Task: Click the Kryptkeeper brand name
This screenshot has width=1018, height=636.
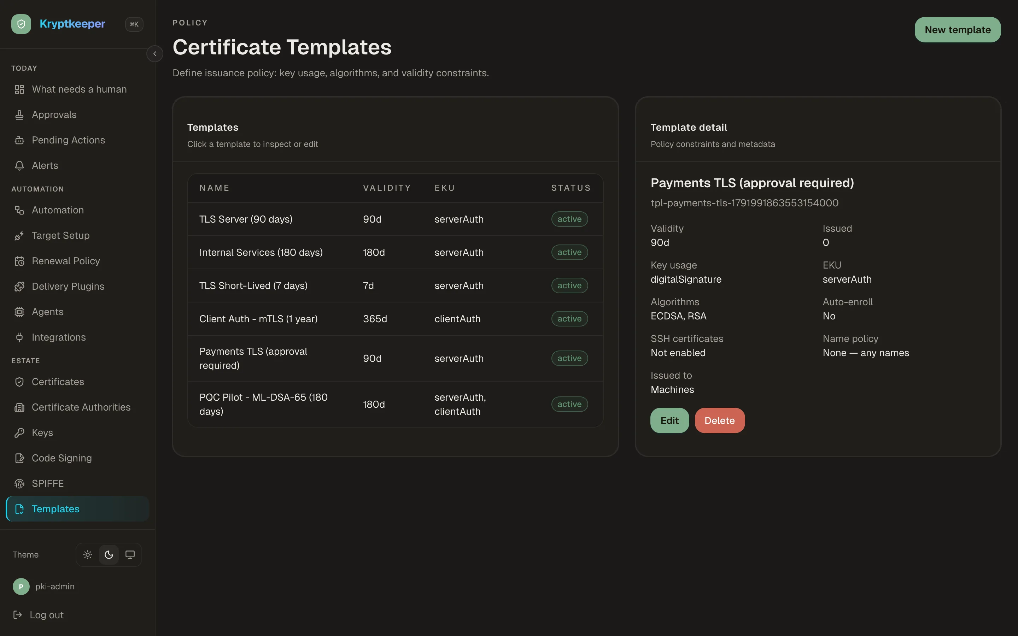Action: (72, 24)
